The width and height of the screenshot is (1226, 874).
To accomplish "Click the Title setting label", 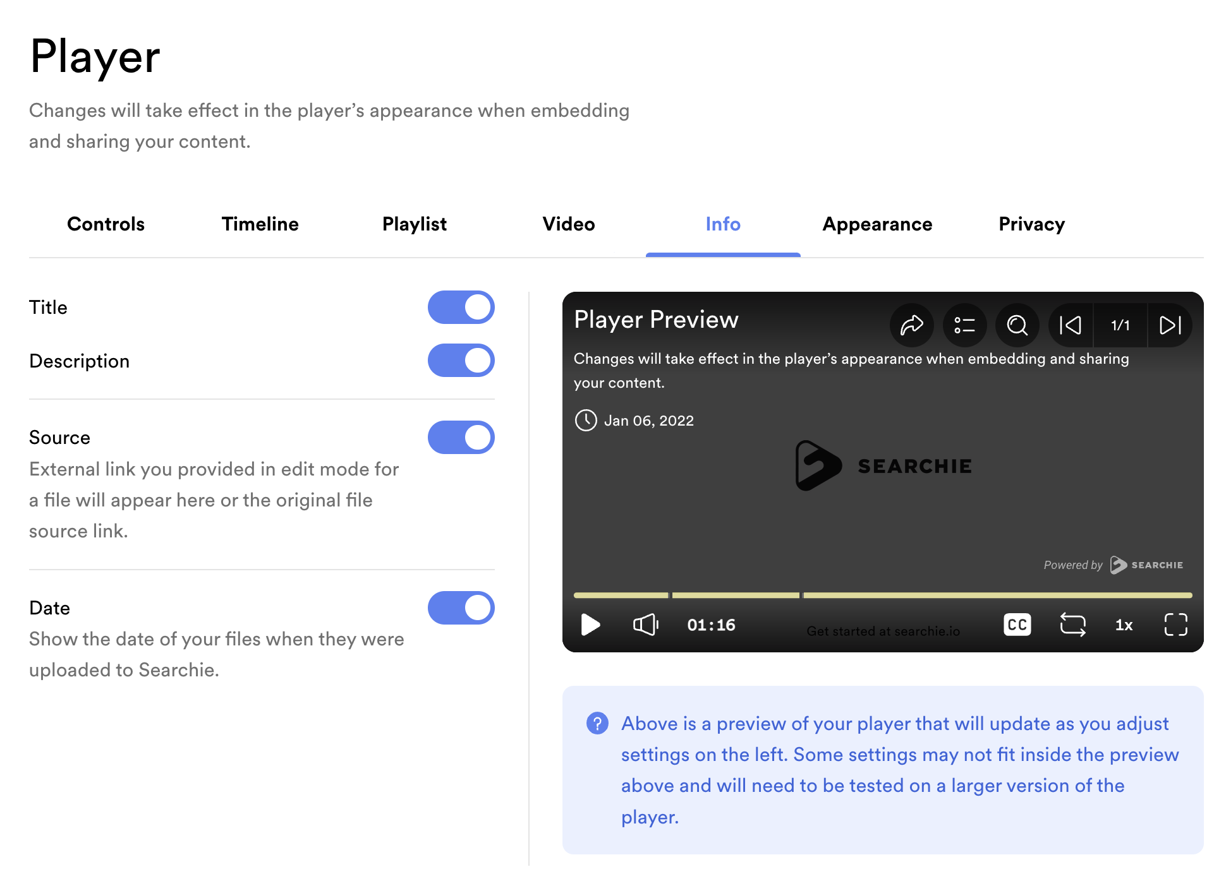I will [x=48, y=308].
